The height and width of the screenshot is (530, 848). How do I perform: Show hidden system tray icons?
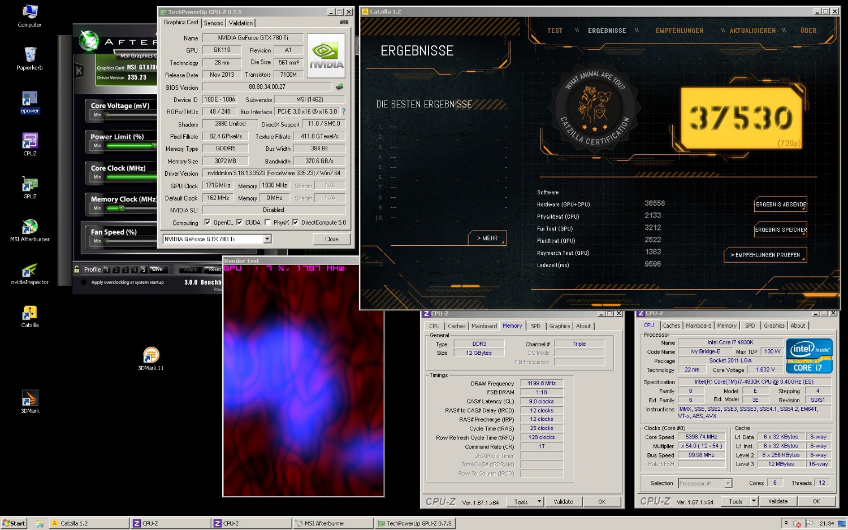[786, 523]
